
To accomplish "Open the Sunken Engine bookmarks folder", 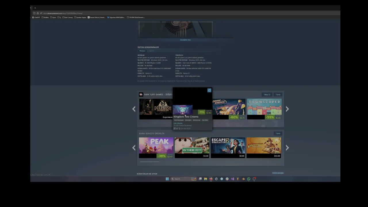I will [x=80, y=17].
